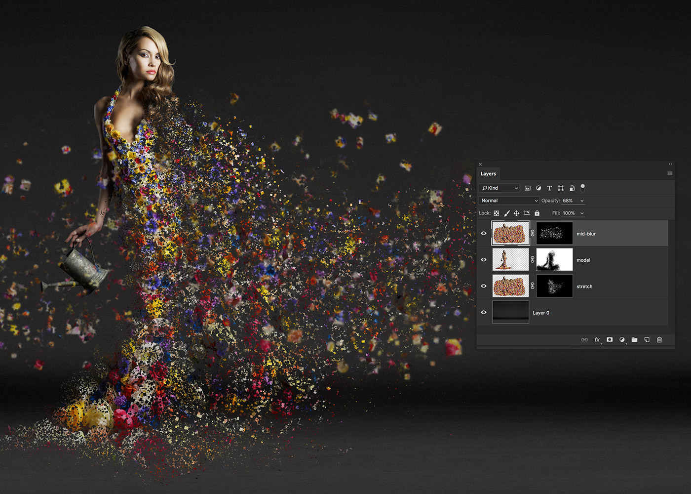Create new fill or adjustment layer

tap(622, 340)
